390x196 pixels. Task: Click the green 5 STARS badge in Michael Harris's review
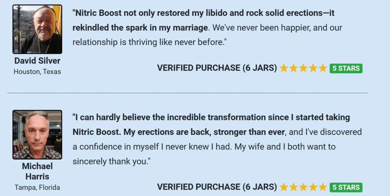click(346, 187)
